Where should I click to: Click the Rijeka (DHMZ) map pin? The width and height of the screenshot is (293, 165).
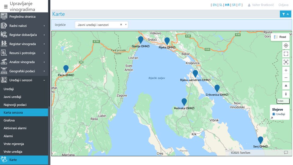(167, 41)
